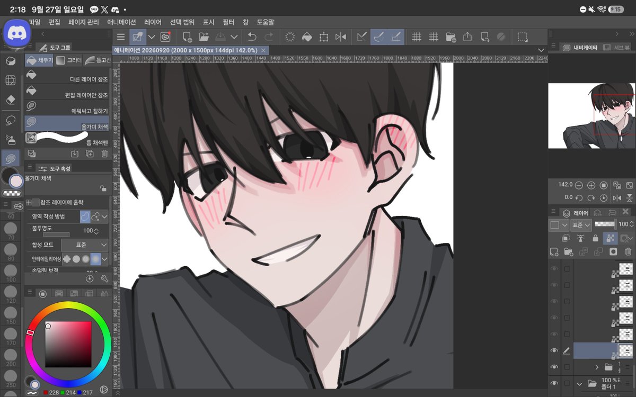Select the 편집 레이어만 참조 sub tool

click(x=67, y=91)
